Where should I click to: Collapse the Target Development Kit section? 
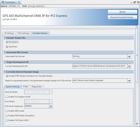point(5,62)
